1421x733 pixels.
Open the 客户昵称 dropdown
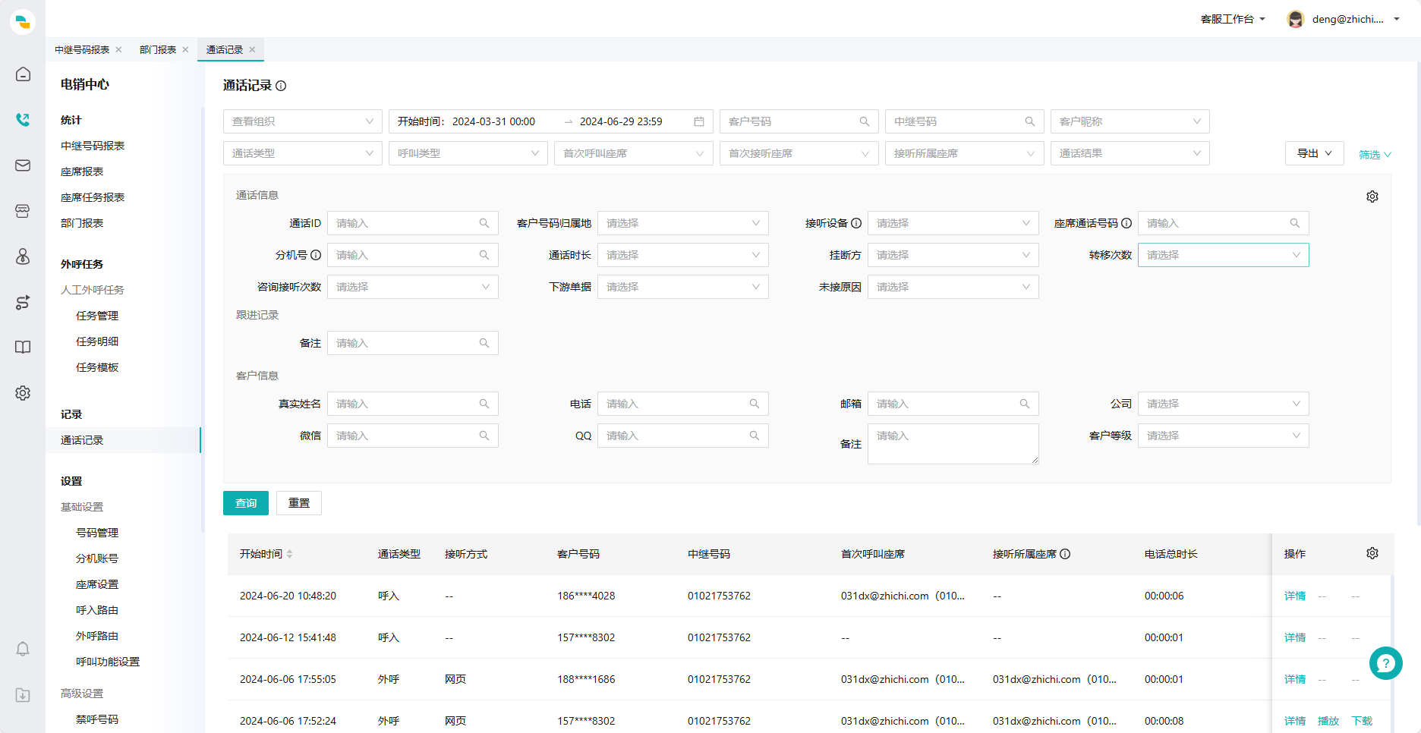point(1130,121)
